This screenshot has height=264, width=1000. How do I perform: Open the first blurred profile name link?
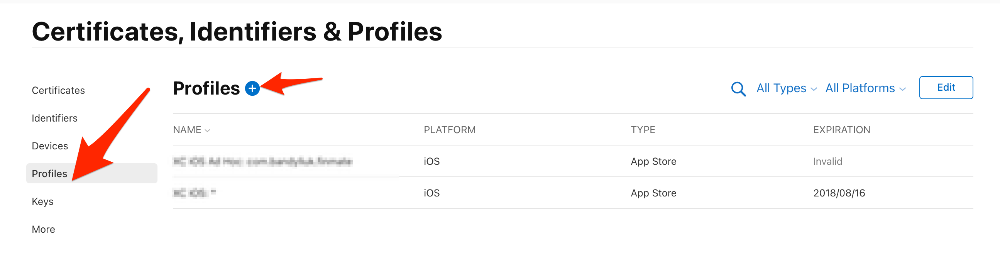pyautogui.click(x=262, y=161)
